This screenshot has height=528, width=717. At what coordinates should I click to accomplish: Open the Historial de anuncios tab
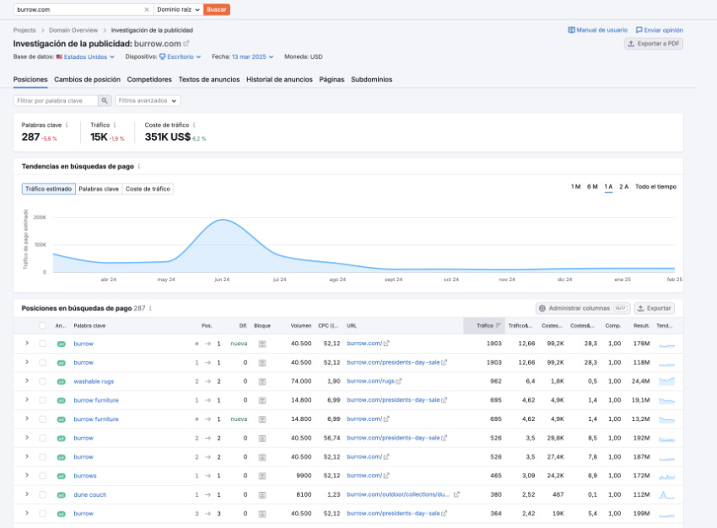tap(279, 79)
